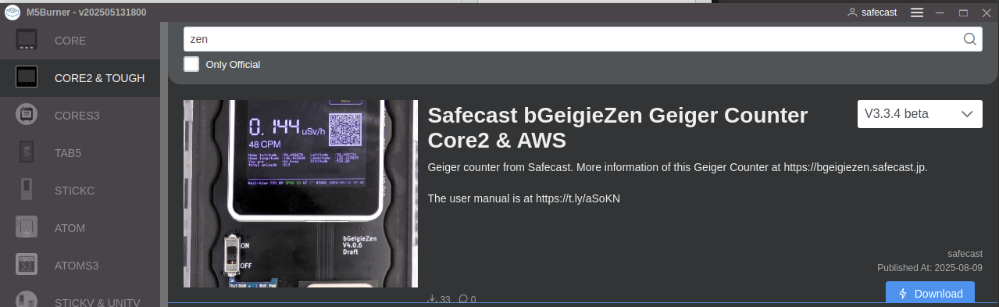Viewport: 999px width, 307px height.
Task: Click the user manual link line
Action: [x=524, y=198]
